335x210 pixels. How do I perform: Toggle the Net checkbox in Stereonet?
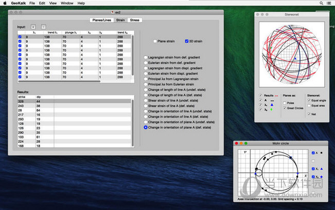309,114
